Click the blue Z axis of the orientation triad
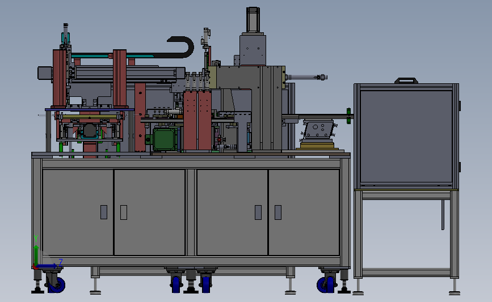 (47, 266)
